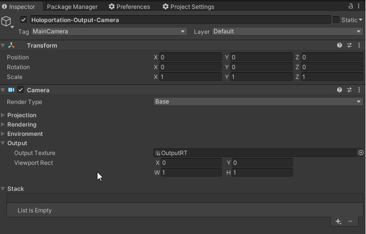This screenshot has height=234, width=366.
Task: Open the Tag MainCamera dropdown
Action: (x=109, y=31)
